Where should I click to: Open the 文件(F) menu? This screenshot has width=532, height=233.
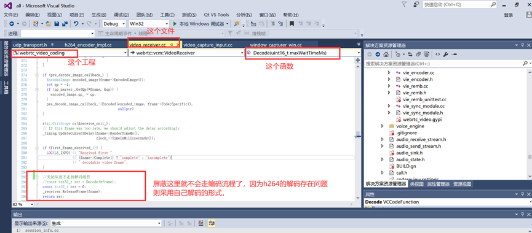point(10,15)
